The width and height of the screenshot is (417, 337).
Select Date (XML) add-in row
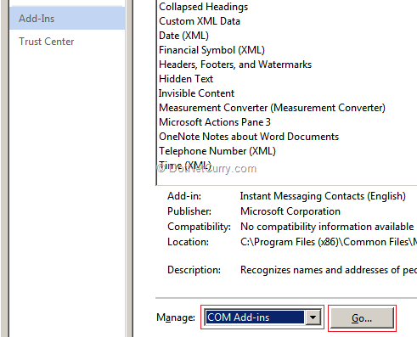point(183,36)
